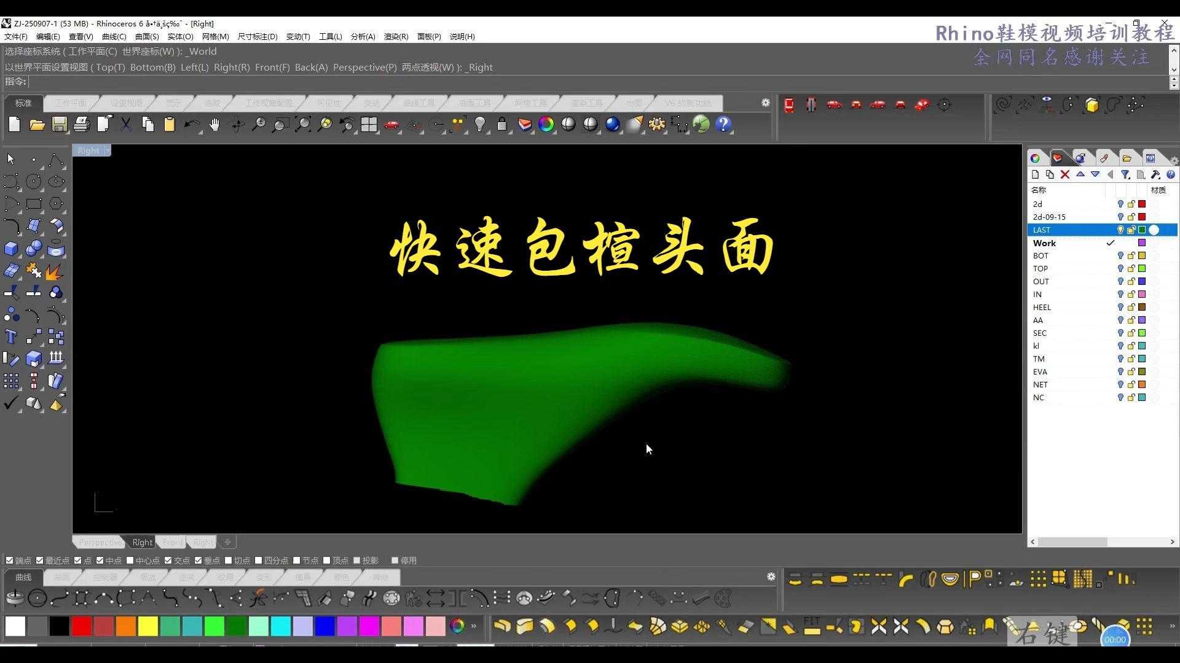Open the 渲染(R) menu
This screenshot has width=1180, height=663.
[395, 36]
